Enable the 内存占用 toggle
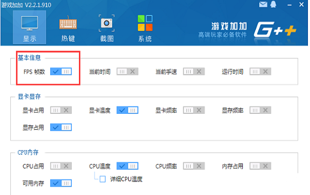 tap(260, 166)
